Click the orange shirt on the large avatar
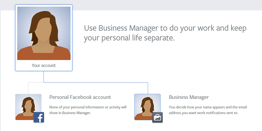Image resolution: width=262 pixels, height=131 pixels. tap(44, 54)
